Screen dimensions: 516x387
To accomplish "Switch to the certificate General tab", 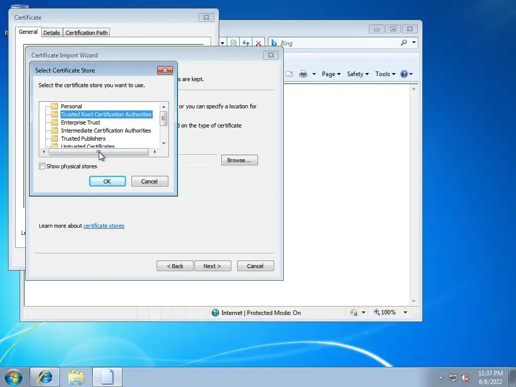I will tap(28, 32).
